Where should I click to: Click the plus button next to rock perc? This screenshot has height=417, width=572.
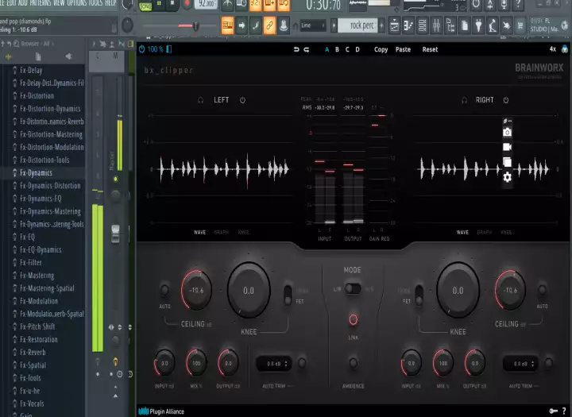(381, 25)
